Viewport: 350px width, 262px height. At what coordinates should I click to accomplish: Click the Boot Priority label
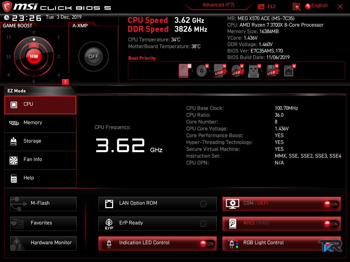142,58
